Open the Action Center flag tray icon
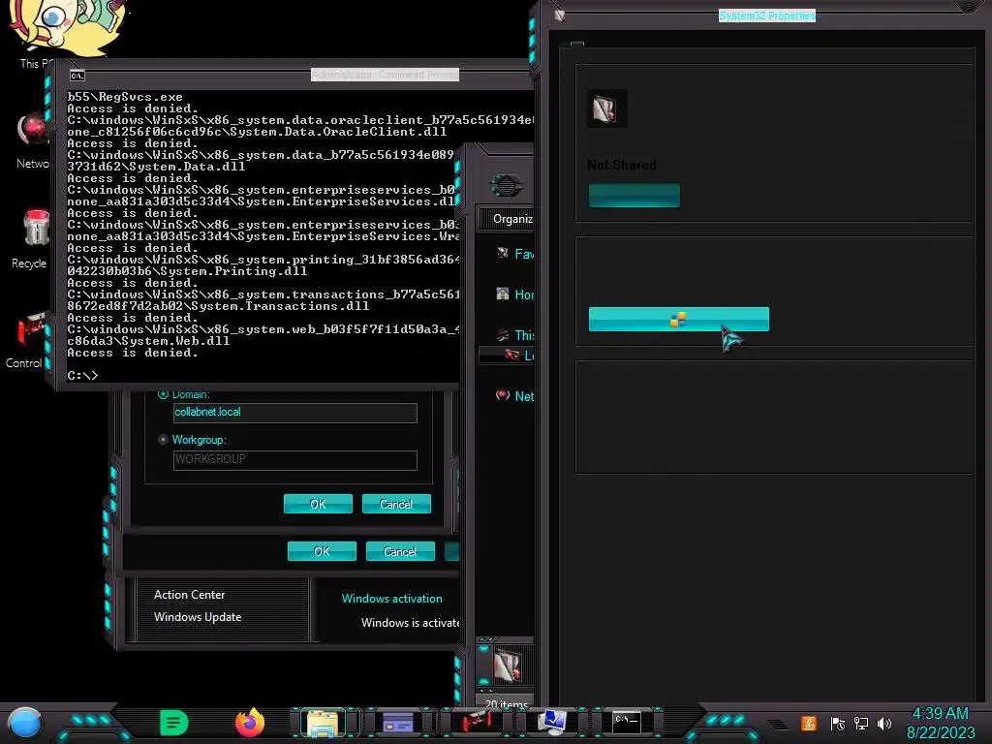 [x=837, y=723]
